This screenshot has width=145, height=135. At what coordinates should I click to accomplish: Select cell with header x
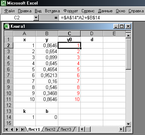click(25, 39)
